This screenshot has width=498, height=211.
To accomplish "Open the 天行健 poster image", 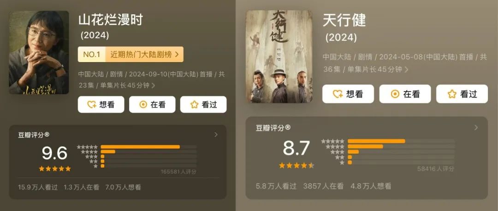I will tap(279, 57).
